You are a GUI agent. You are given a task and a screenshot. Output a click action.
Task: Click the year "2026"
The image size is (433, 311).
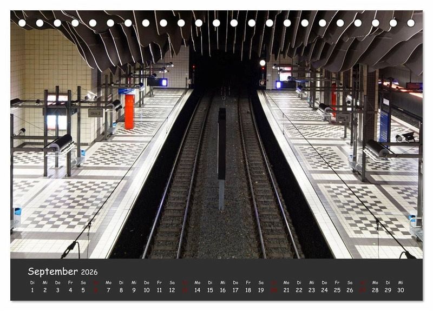pos(89,273)
